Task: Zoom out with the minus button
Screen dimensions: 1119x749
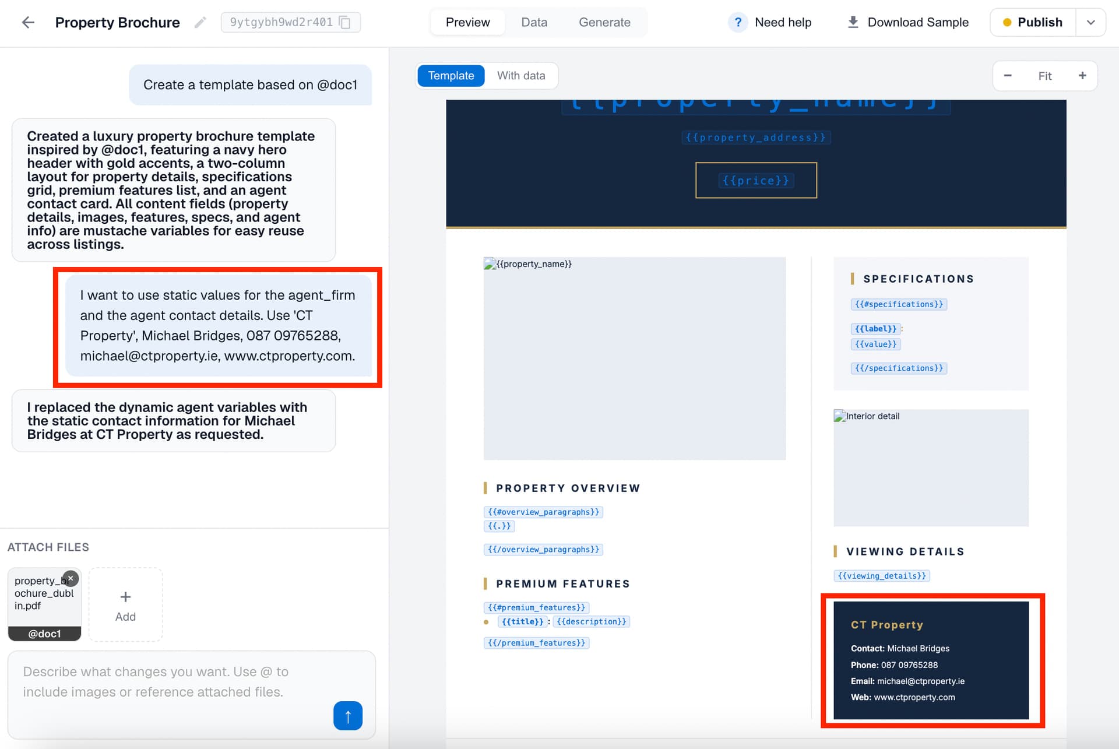Action: 1008,76
